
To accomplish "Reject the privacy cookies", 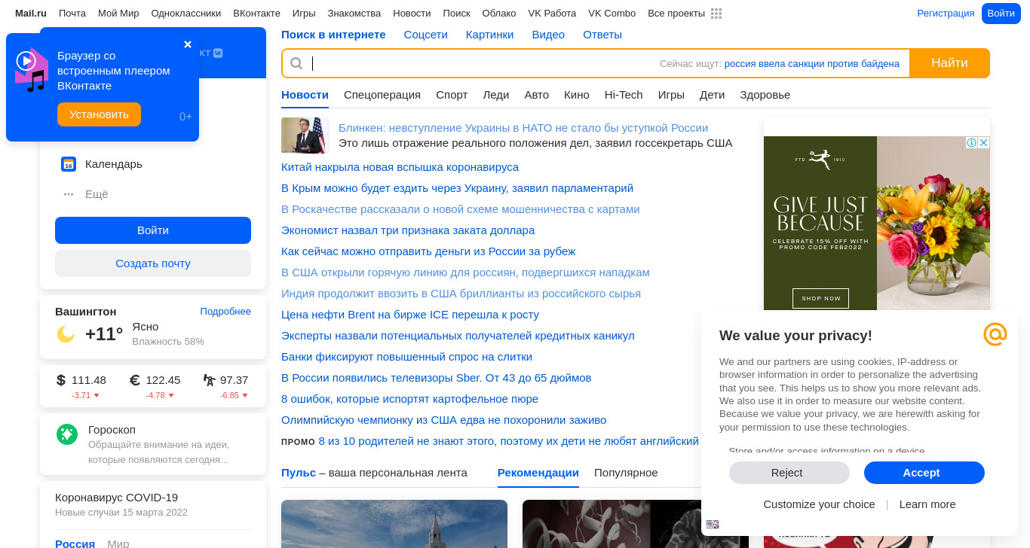I will click(789, 473).
